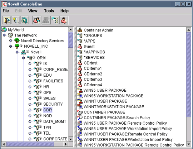Image resolution: width=193 pixels, height=149 pixels.
Task: Expand the Novell Directory Services node
Action: tap(11, 40)
